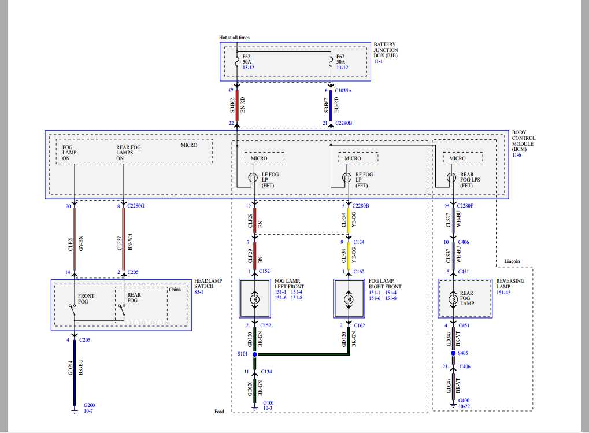Screen dimensions: 589x433
Task: Follow the 11-6 Body Control Module reference
Action: tap(517, 155)
